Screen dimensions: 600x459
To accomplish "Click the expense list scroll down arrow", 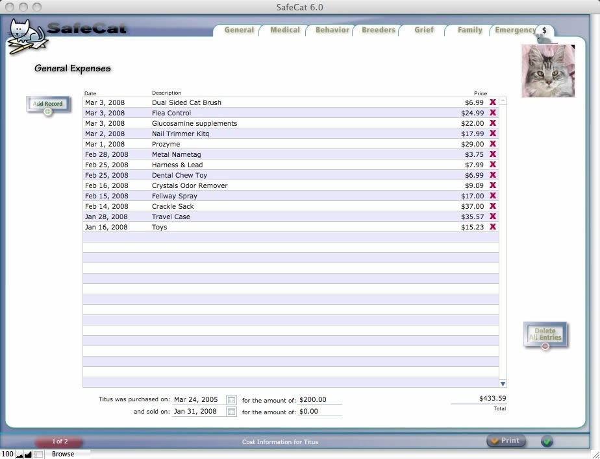I will coord(503,383).
